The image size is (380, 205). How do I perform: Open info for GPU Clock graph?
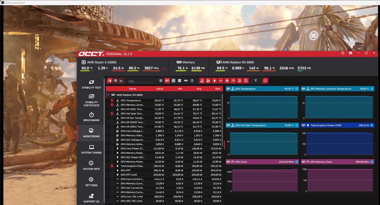pyautogui.click(x=297, y=162)
